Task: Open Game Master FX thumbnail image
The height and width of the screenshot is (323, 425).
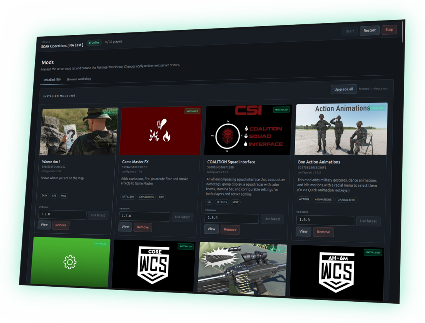Action: click(161, 131)
